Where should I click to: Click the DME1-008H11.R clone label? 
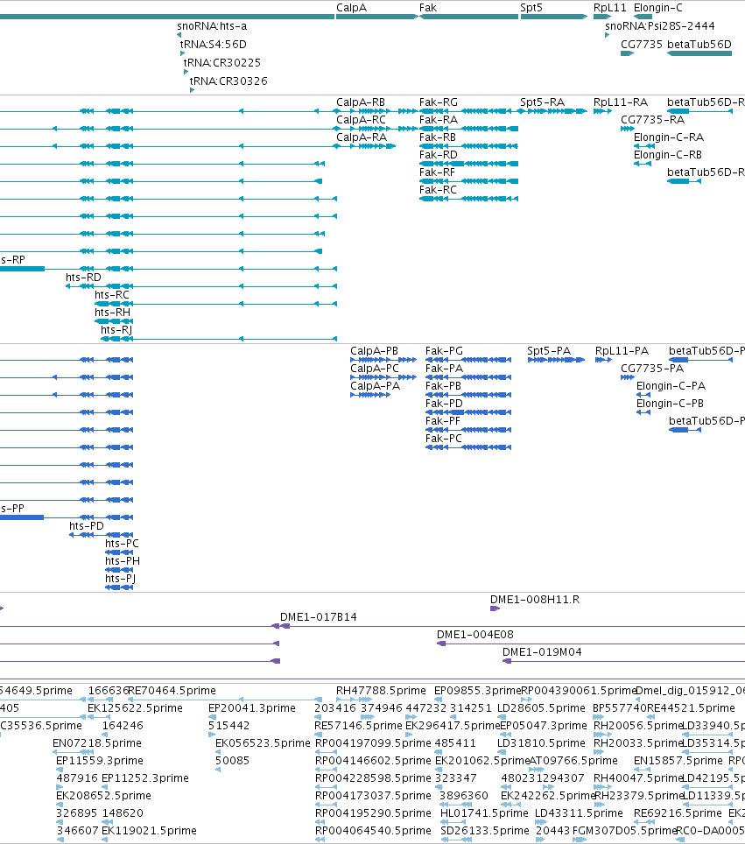535,600
